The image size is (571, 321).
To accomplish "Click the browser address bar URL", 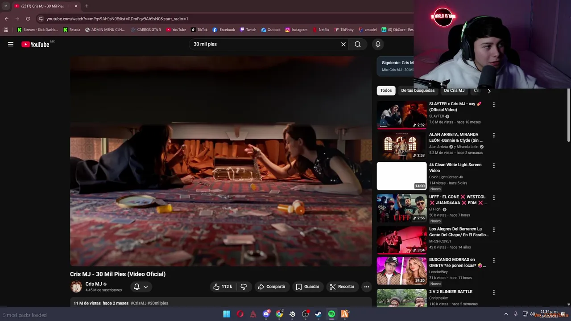I will point(117,19).
